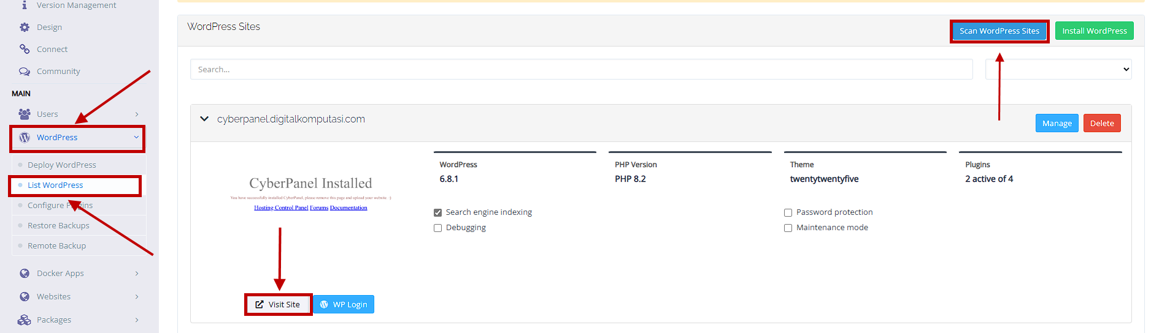This screenshot has width=1151, height=333.
Task: Collapse the cyberpanel.digitalkomputasi.com site row
Action: tap(204, 119)
